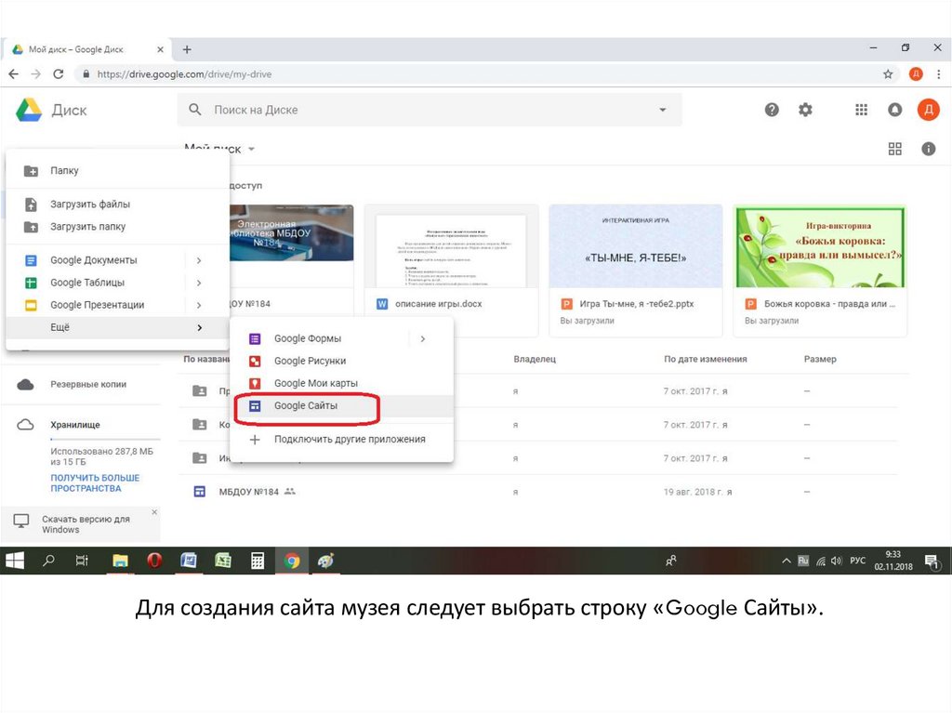This screenshot has width=952, height=713.
Task: Reload the page in browser
Action: (59, 74)
